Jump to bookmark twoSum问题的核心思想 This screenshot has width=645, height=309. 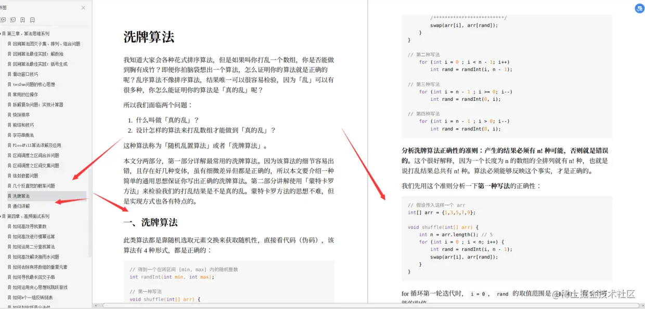point(34,84)
